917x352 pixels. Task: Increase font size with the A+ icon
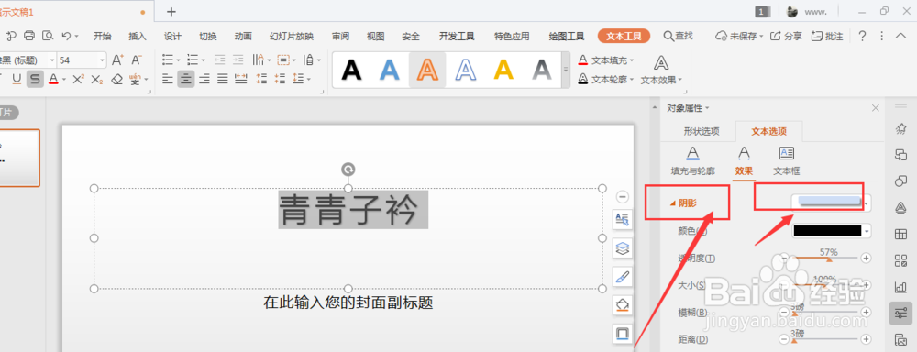pyautogui.click(x=117, y=60)
